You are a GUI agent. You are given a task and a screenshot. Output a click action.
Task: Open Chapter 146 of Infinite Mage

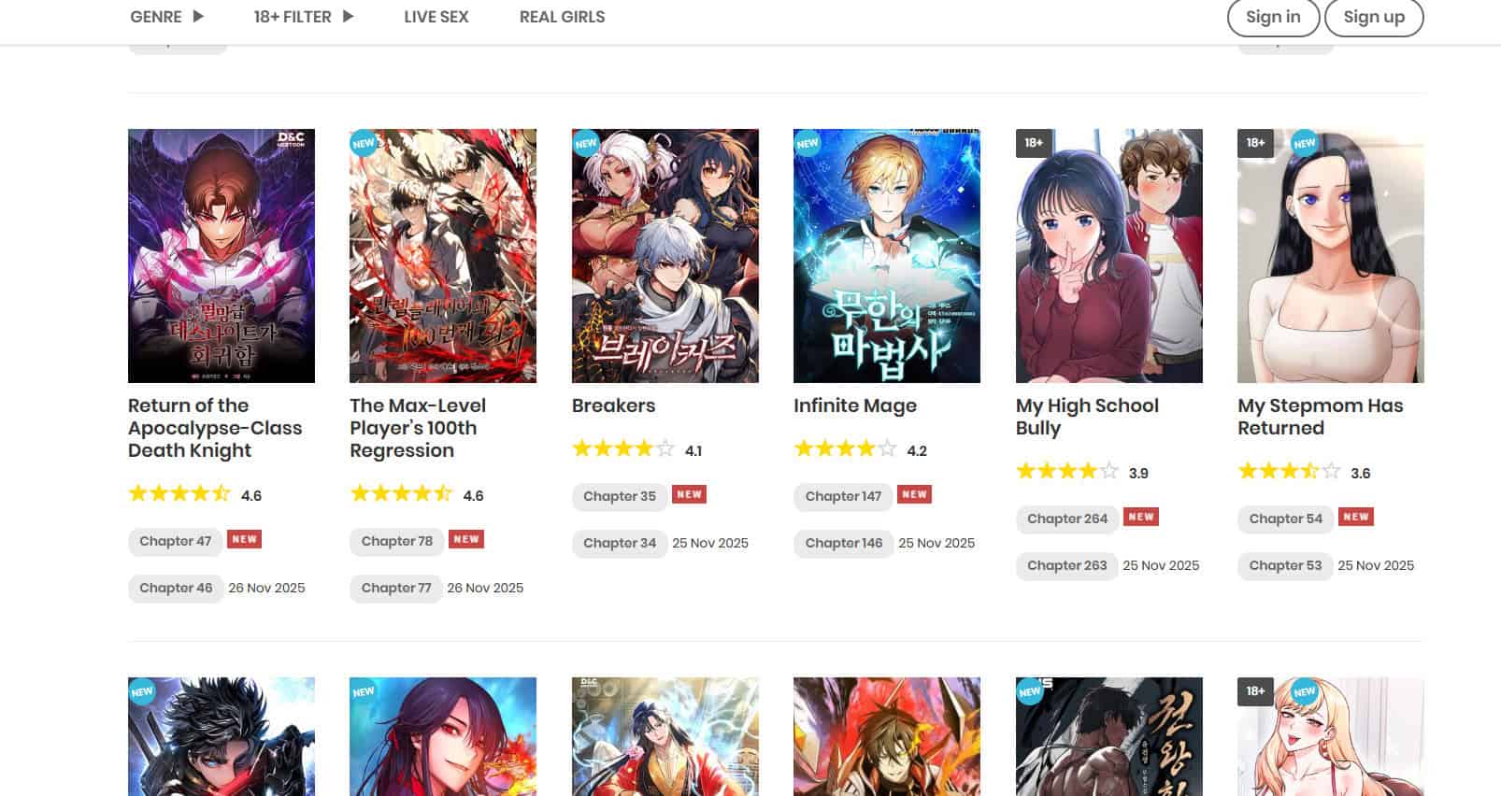(x=844, y=543)
